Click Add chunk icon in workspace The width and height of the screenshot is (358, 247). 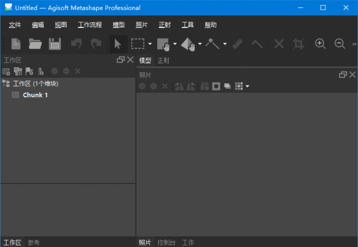pyautogui.click(x=6, y=72)
